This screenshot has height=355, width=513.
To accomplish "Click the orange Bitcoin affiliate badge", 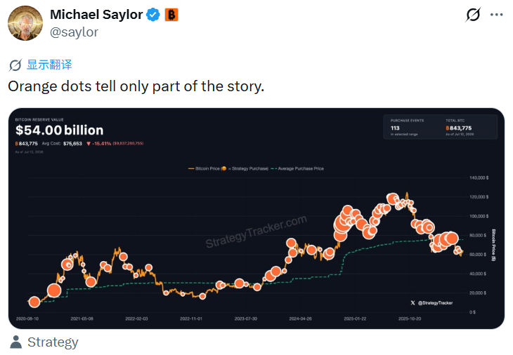I will pos(171,15).
